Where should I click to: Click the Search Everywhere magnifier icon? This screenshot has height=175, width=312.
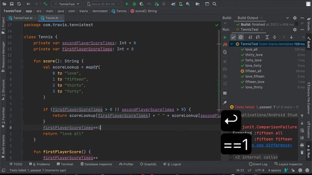click(214, 4)
